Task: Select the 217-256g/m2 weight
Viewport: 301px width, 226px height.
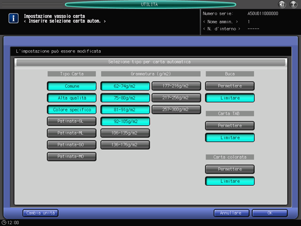Action: point(176,98)
